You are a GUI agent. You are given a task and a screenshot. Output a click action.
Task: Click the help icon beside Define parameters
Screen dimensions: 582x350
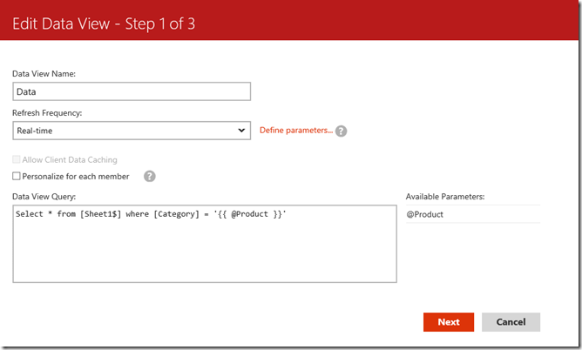coord(342,131)
